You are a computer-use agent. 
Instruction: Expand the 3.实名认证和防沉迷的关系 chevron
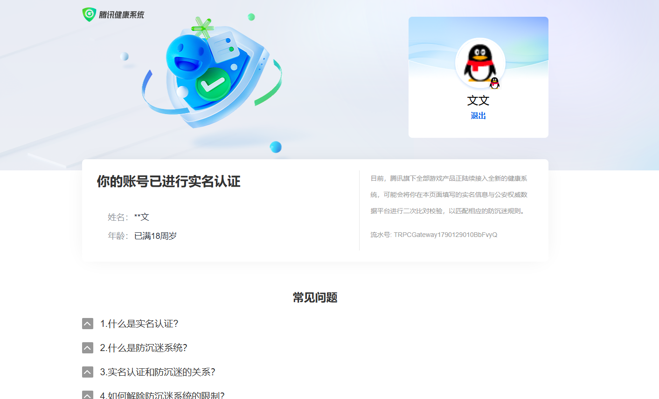[x=88, y=372]
